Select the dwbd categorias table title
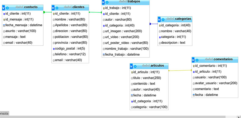The width and height of the screenshot is (241, 118). (x=179, y=19)
